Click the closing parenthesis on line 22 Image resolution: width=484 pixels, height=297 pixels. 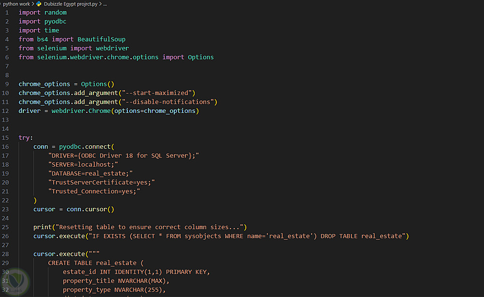point(35,200)
